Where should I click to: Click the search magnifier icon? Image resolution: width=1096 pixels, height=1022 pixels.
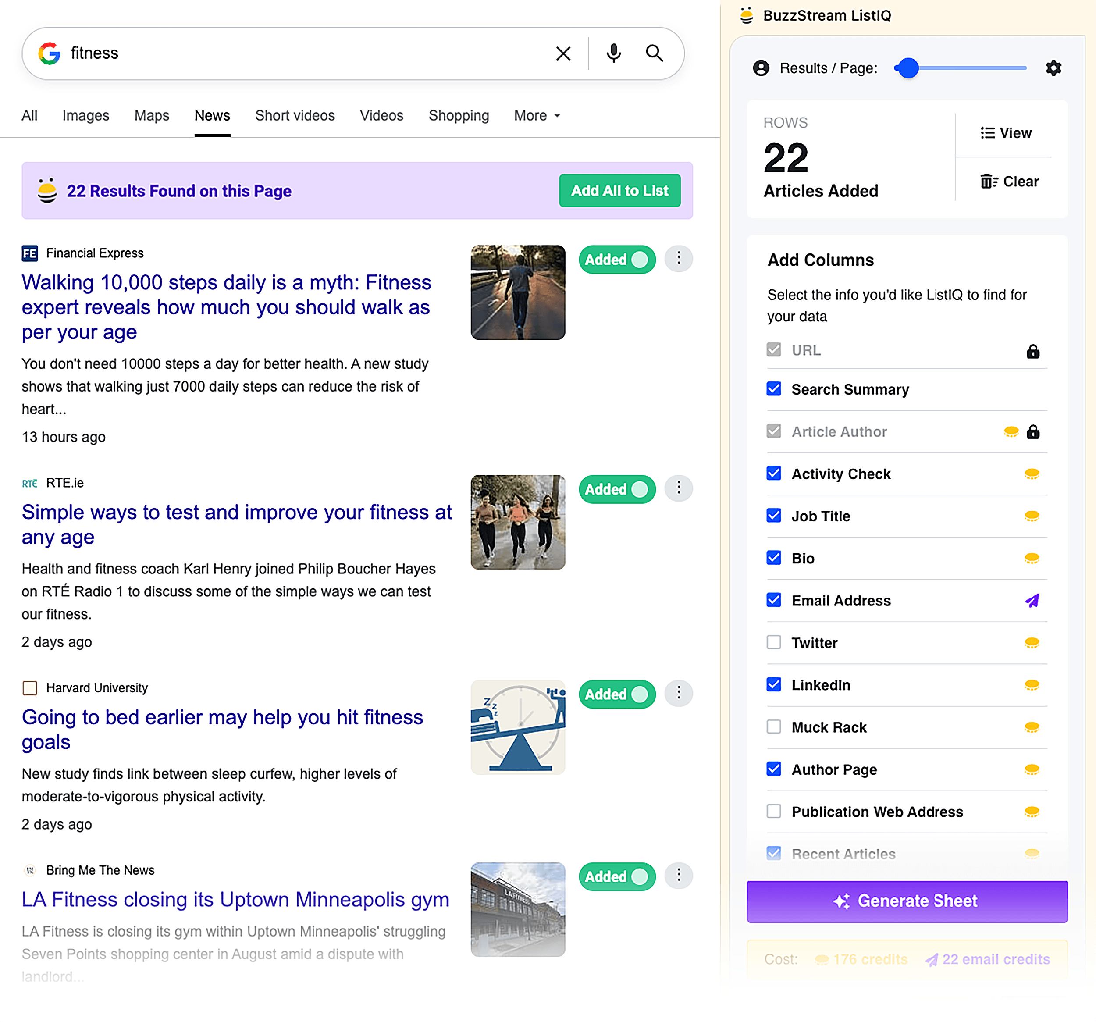pyautogui.click(x=655, y=53)
